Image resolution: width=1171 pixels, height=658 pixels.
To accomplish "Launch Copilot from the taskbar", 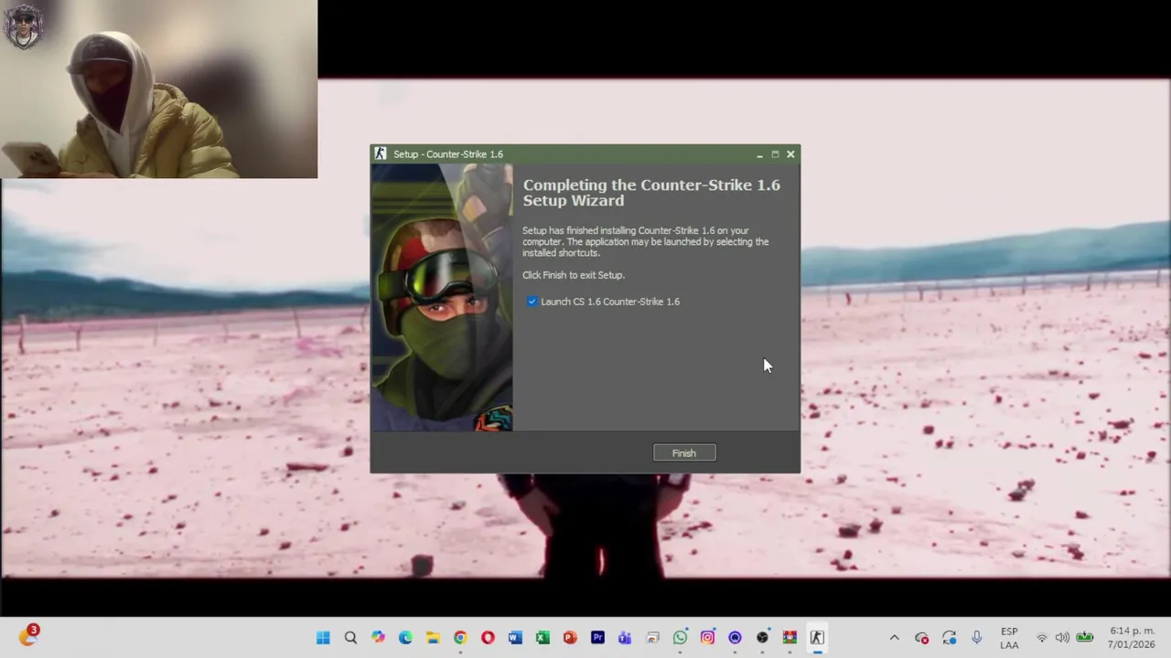I will coord(378,638).
